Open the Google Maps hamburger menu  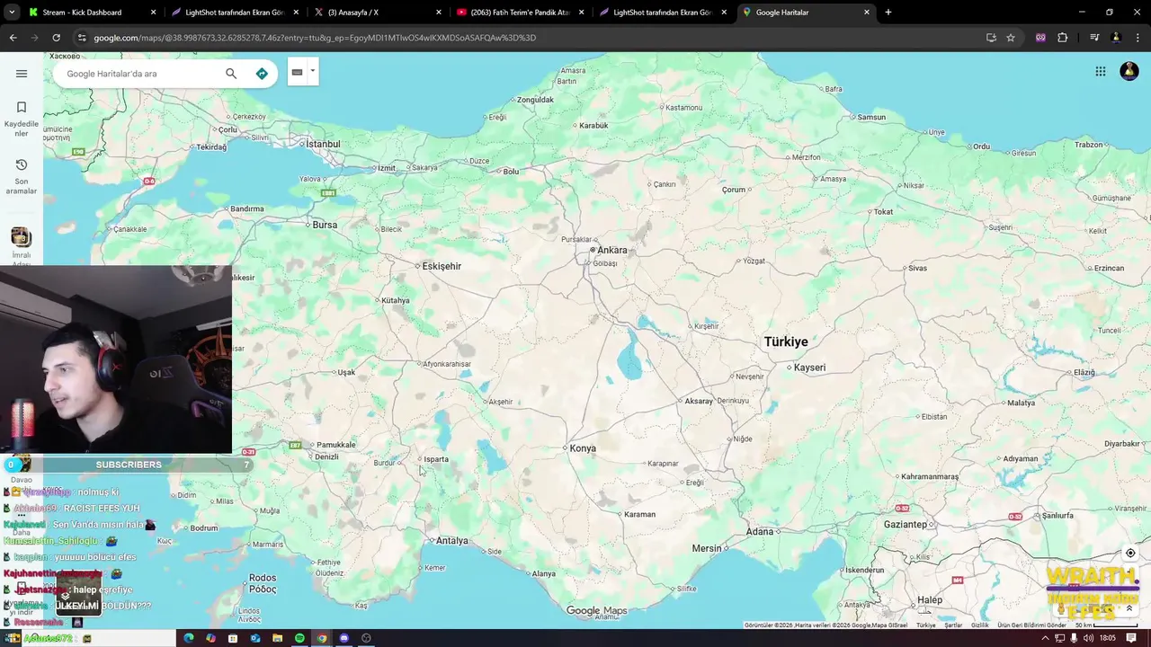22,74
